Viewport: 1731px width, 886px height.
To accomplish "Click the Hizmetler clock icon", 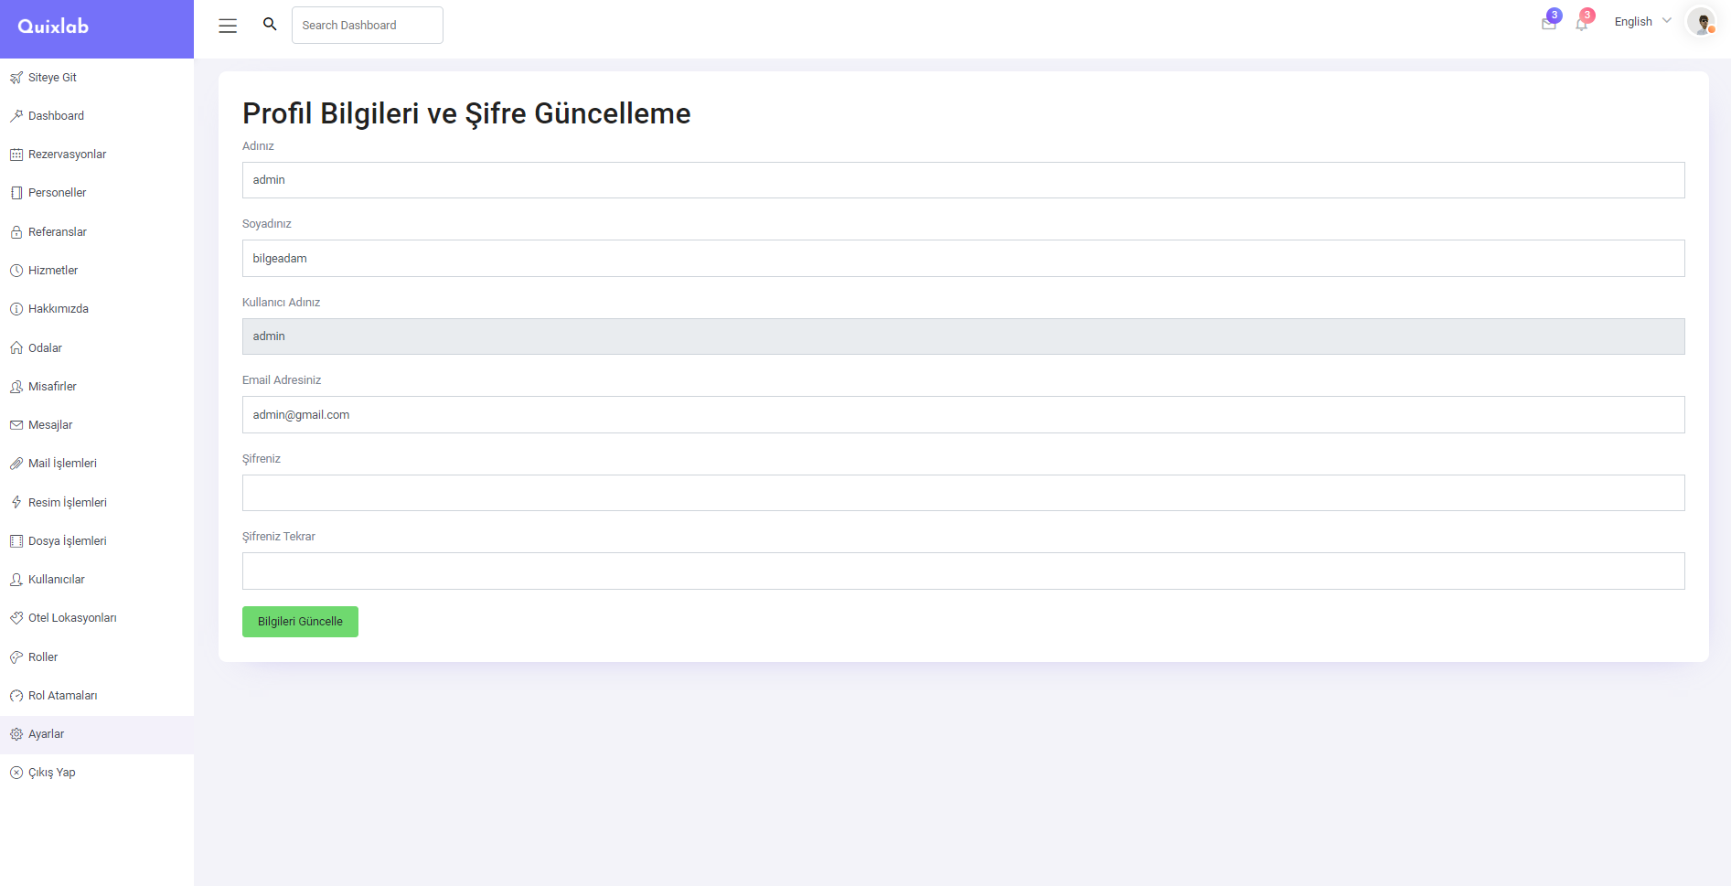I will pos(16,271).
